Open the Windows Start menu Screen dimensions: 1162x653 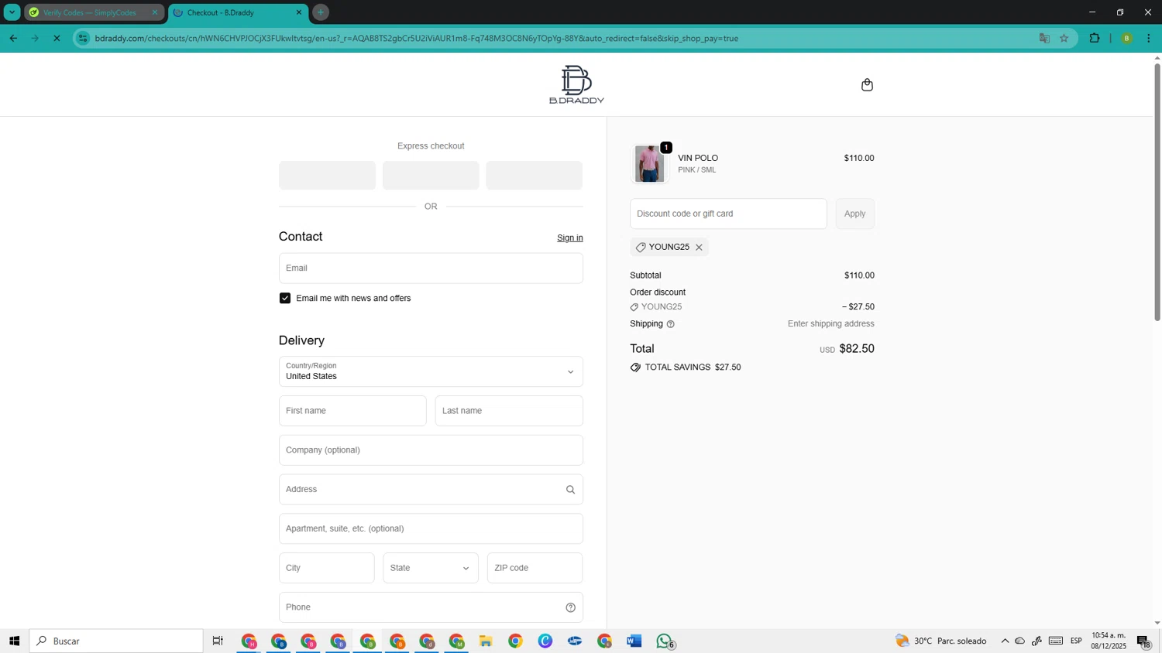[x=14, y=641]
